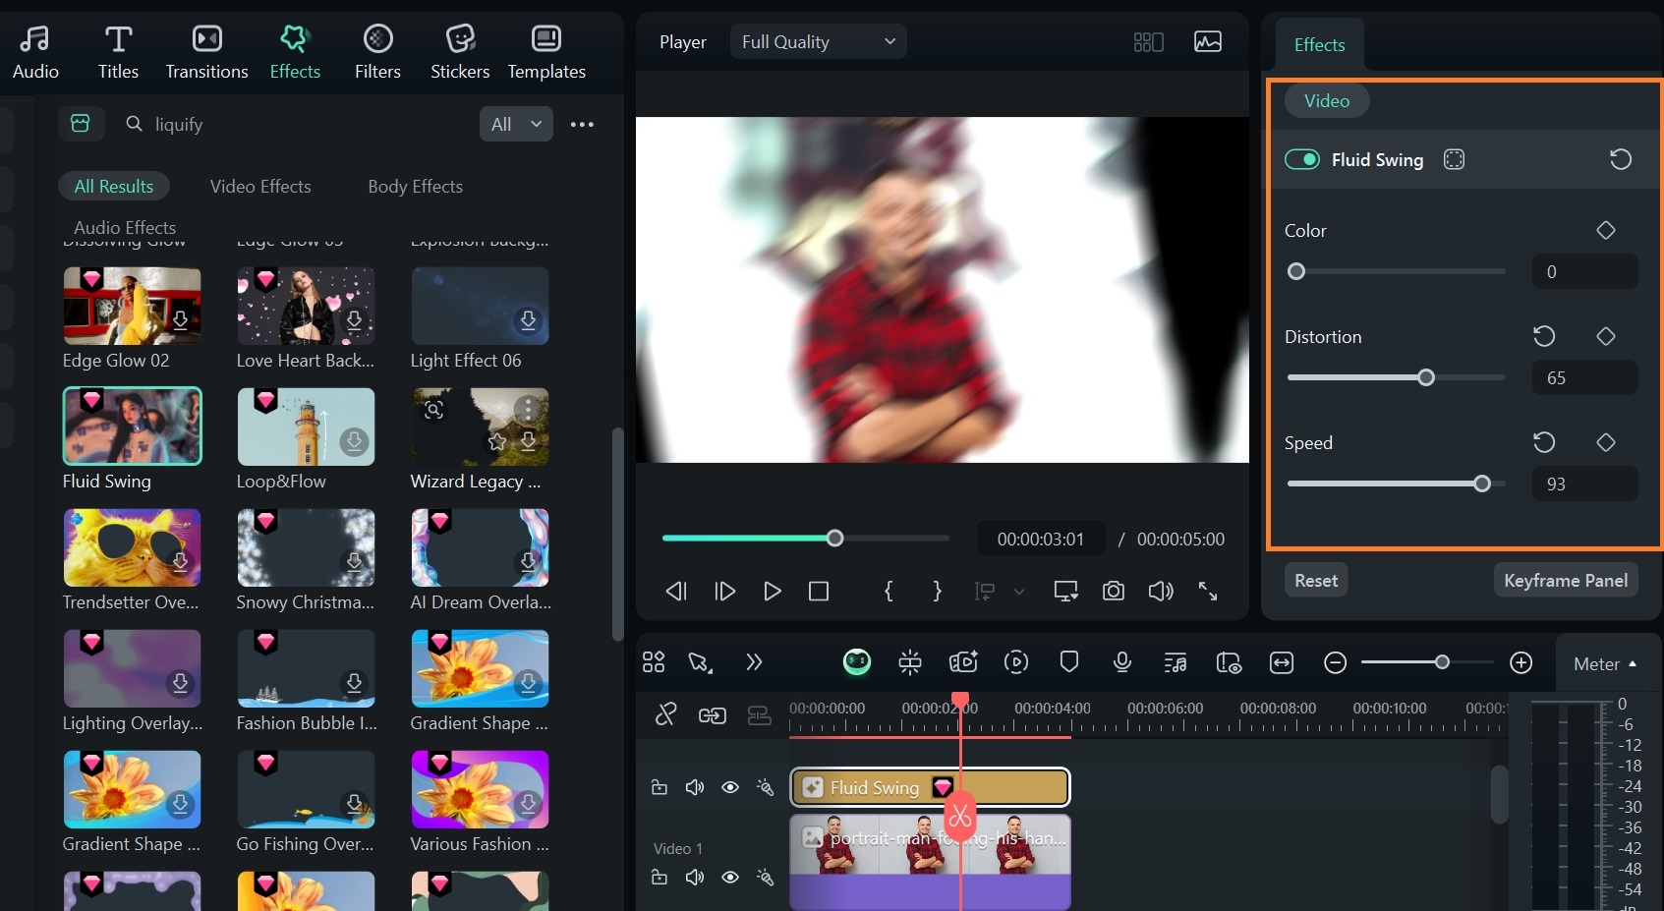Click the mask icon next to Fluid Swing
Viewport: 1664px width, 911px height.
pos(1454,159)
